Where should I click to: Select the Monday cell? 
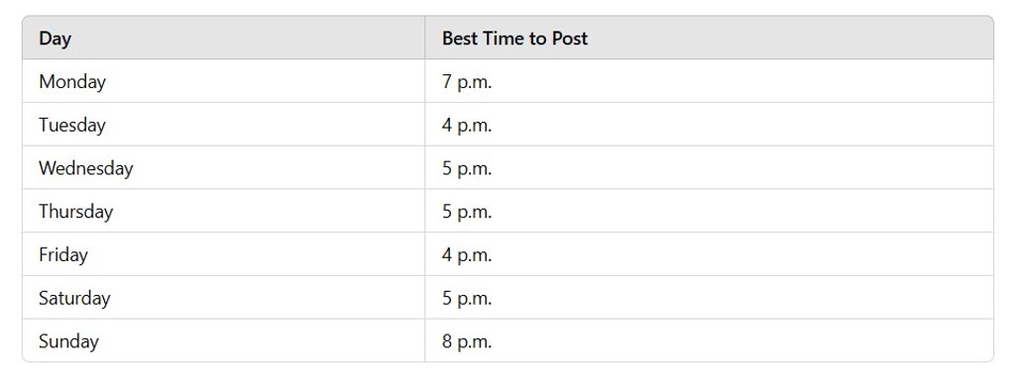(223, 81)
